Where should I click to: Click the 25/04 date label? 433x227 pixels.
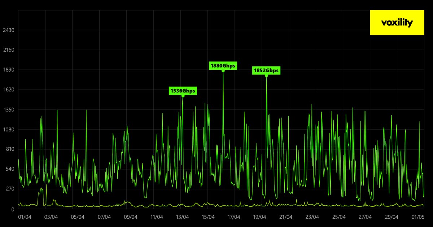click(339, 217)
